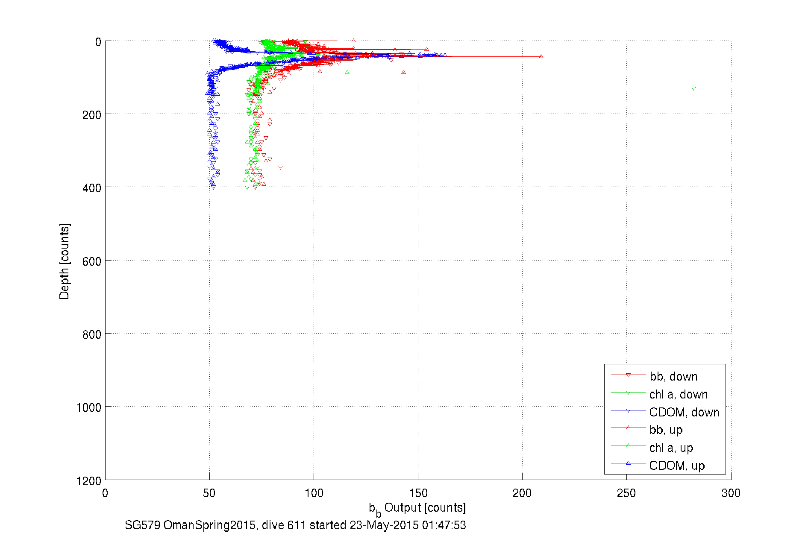Click the lone red marker near 143 counts
Viewport: 808px width, 539px height.
coord(403,72)
